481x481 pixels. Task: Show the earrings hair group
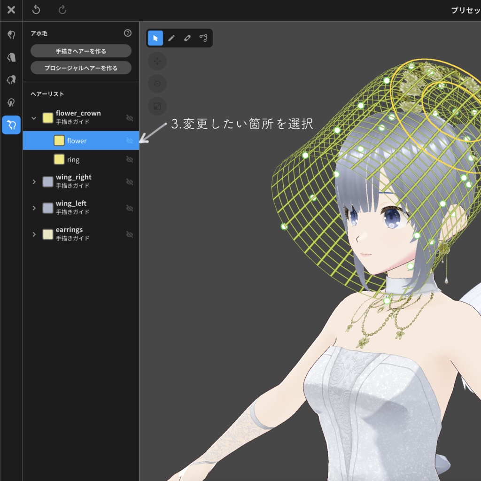130,234
